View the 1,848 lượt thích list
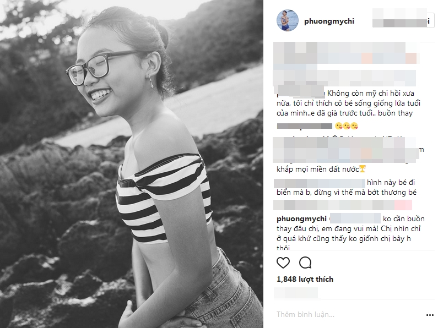438x328 pixels. pyautogui.click(x=305, y=279)
